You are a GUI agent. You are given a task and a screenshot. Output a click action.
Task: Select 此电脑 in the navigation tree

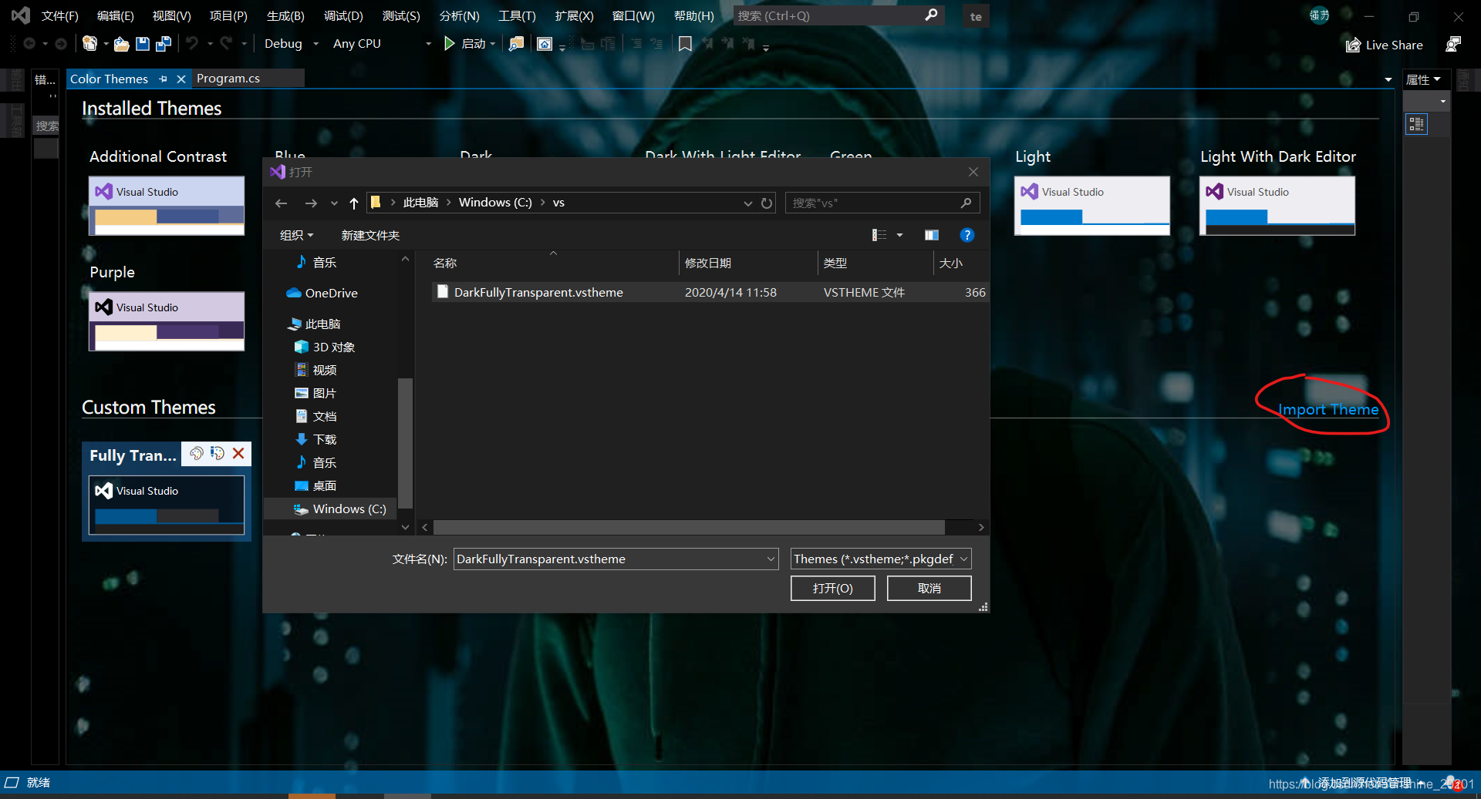[x=322, y=324]
